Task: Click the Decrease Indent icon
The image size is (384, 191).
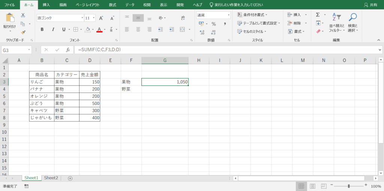Action: (x=160, y=29)
